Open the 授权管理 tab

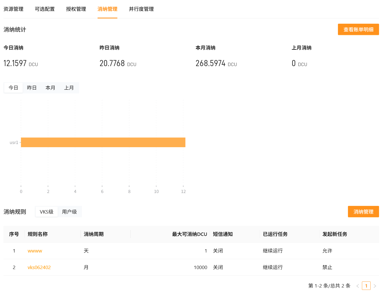(76, 9)
